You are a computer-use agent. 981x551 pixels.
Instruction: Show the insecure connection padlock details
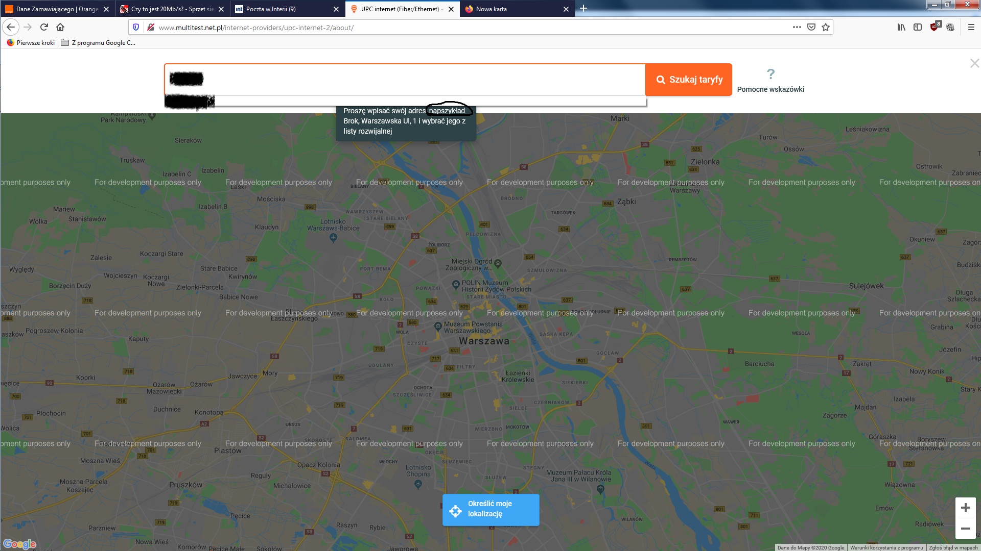(150, 27)
